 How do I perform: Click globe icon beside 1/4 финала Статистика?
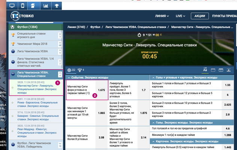(x=13, y=62)
